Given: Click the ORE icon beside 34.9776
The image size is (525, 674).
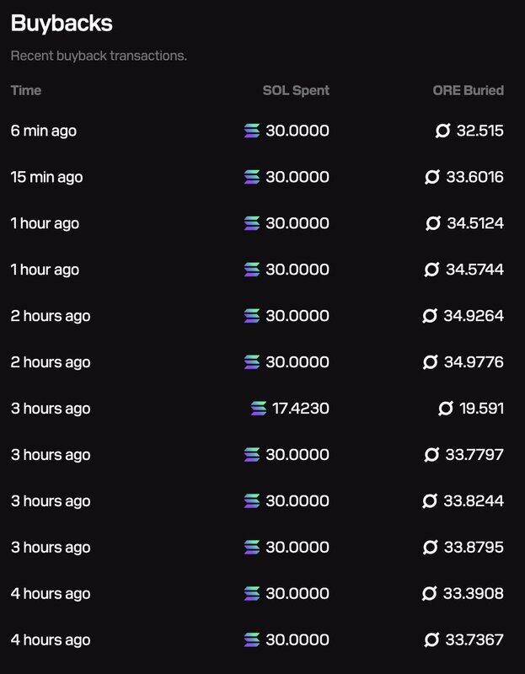Looking at the screenshot, I should pyautogui.click(x=430, y=362).
